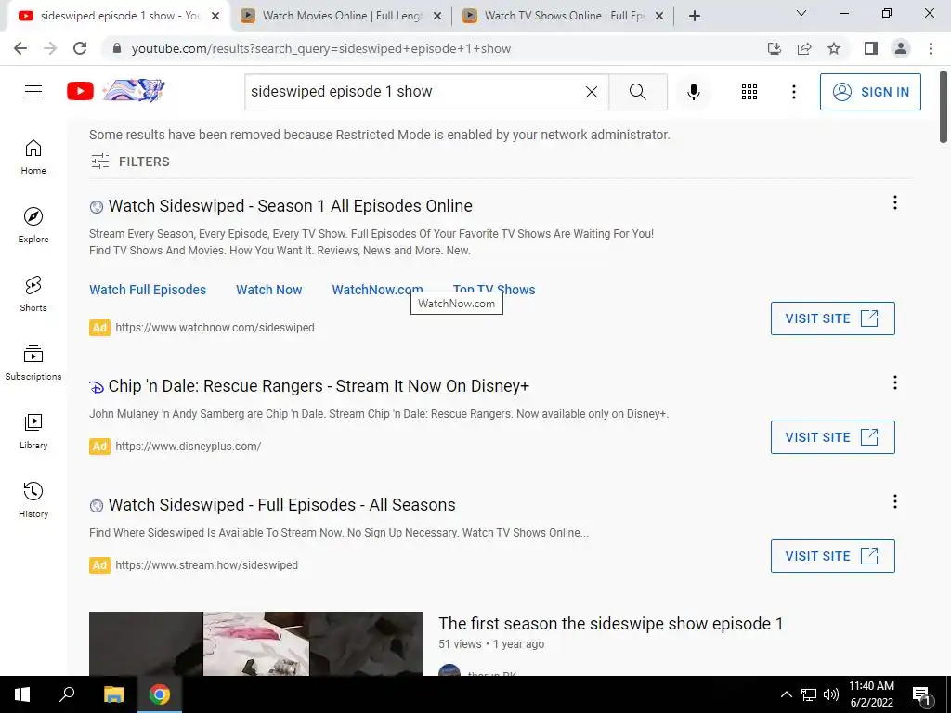Screen dimensions: 951x713
Task: Open the notification center
Action: (x=922, y=694)
